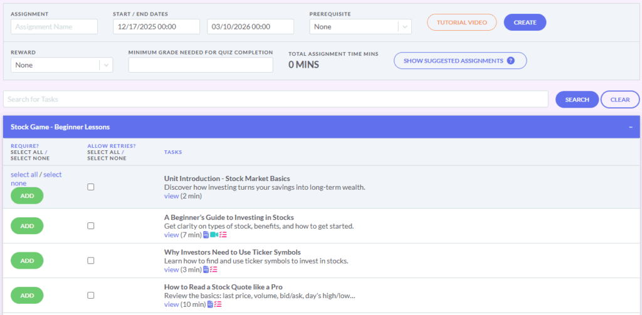
Task: Enable retries for Unit Introduction task
Action: pos(91,187)
